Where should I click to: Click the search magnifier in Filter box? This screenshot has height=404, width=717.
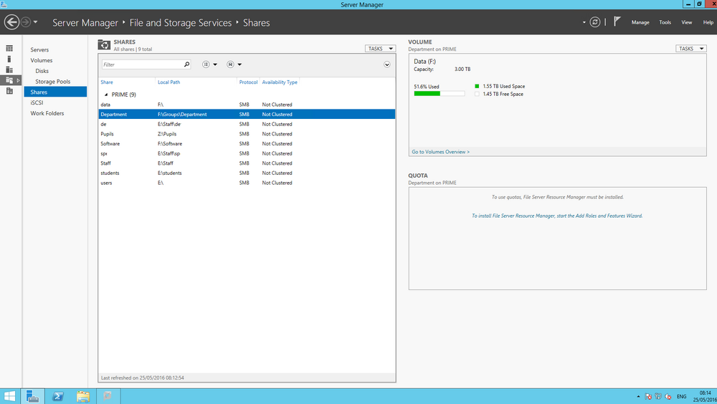(x=186, y=64)
